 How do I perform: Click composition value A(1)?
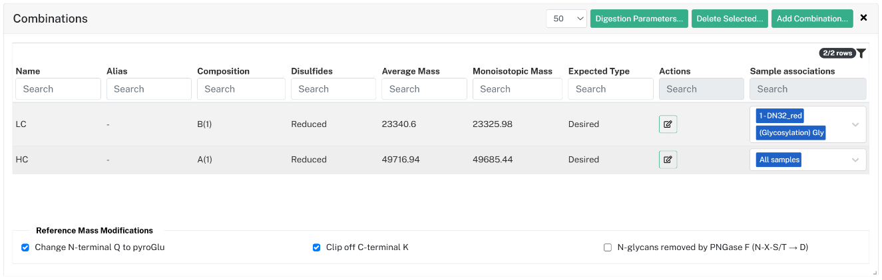point(204,160)
